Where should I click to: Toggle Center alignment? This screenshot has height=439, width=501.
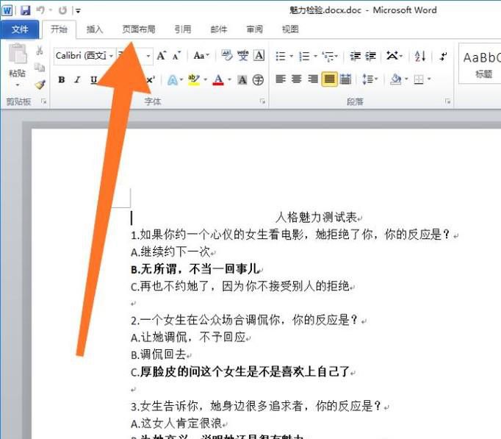[x=297, y=79]
